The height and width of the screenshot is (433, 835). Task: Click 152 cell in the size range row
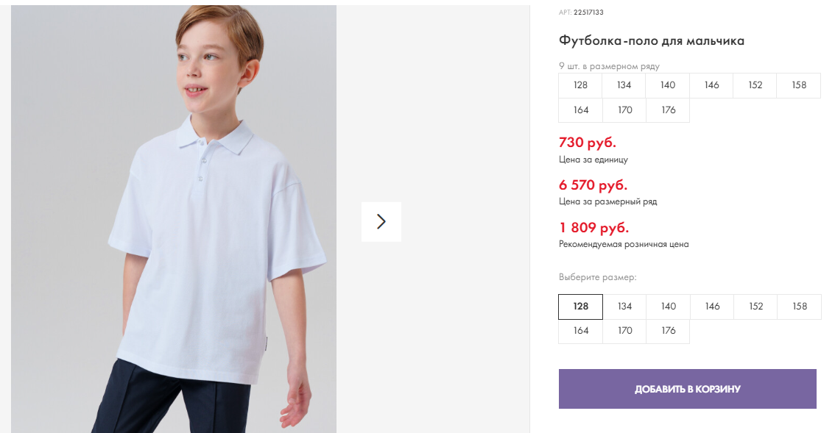click(x=755, y=85)
